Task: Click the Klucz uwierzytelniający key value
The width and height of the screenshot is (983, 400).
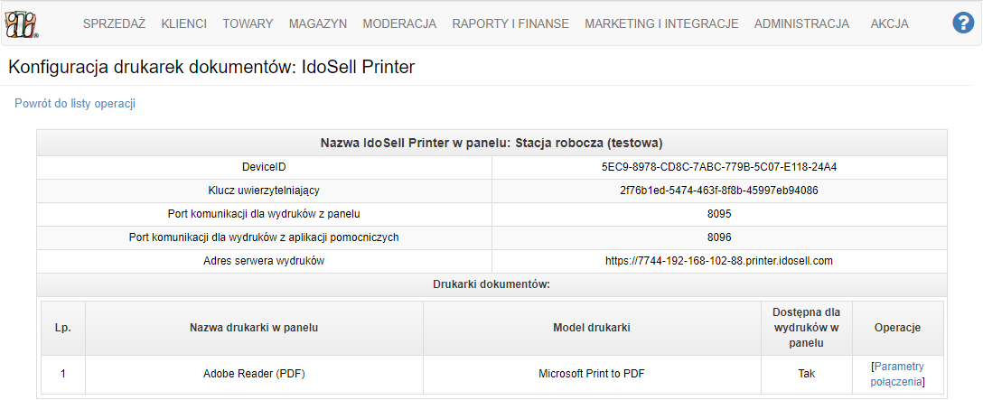Action: click(x=719, y=191)
